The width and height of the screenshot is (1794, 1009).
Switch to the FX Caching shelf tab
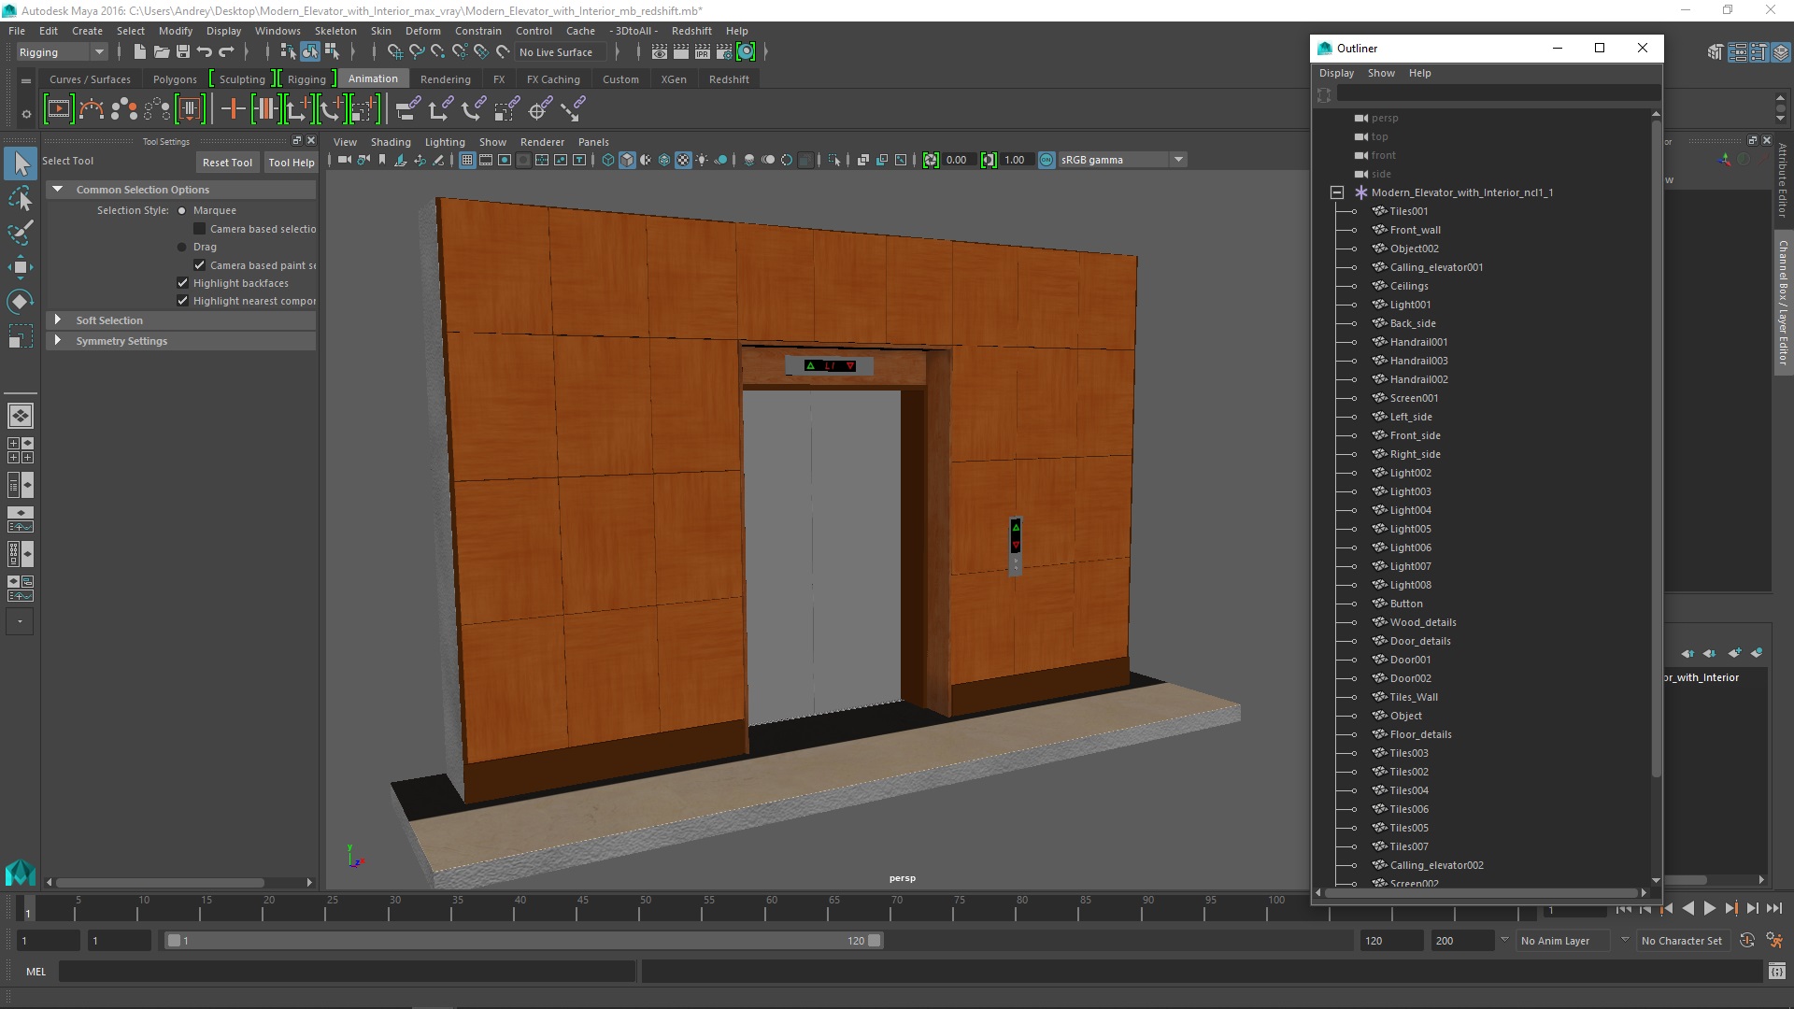553,79
